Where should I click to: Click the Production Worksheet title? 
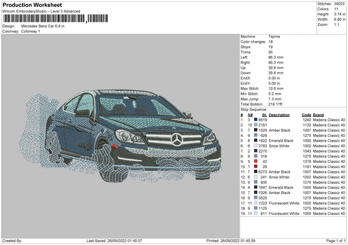32,5
